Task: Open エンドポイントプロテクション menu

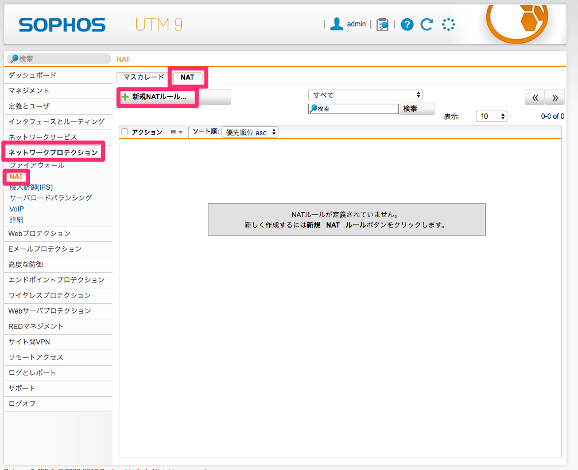Action: [58, 280]
